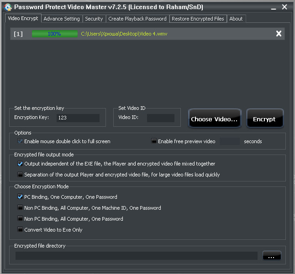This screenshot has width=295, height=274.
Task: Focus the preview seconds input field
Action: pyautogui.click(x=230, y=141)
